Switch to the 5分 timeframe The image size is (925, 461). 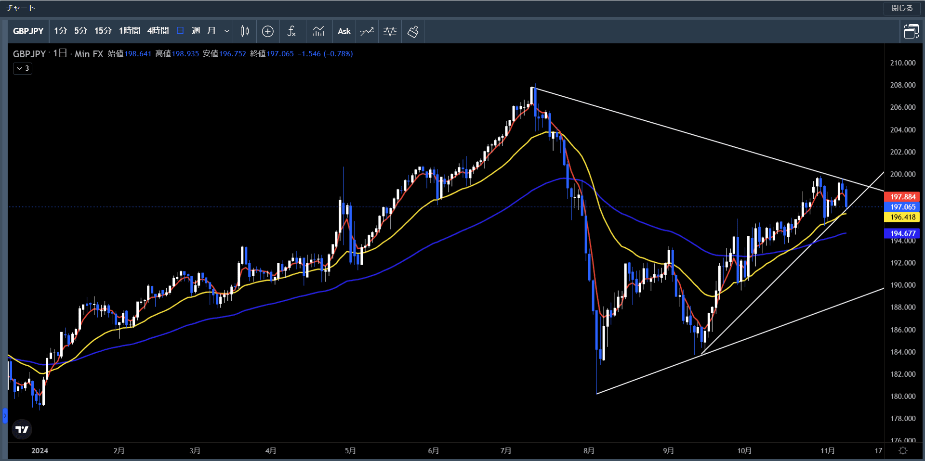80,31
